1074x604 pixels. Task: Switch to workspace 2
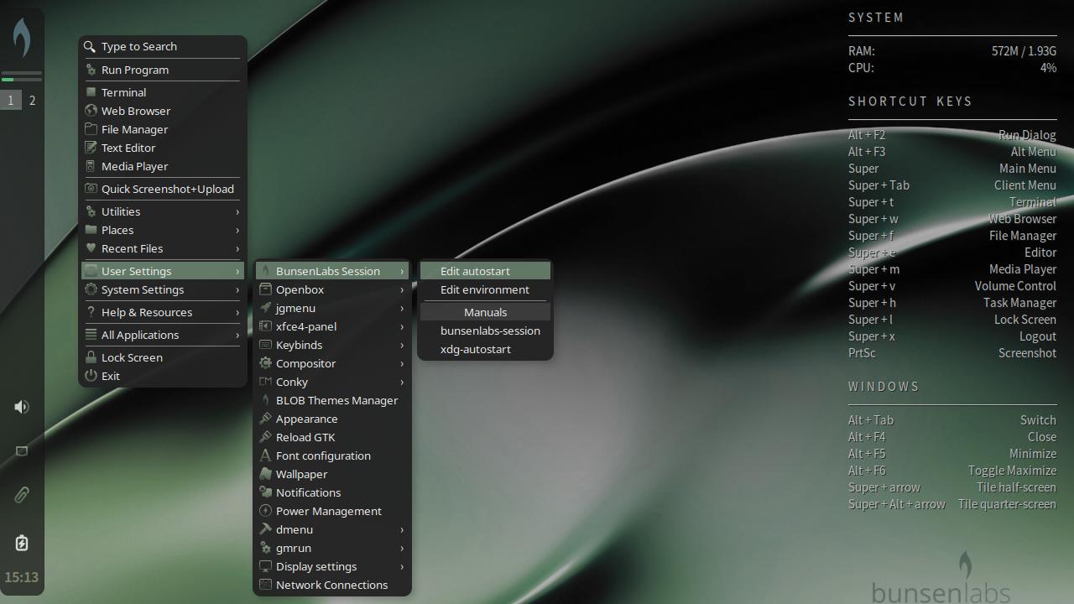[x=32, y=101]
